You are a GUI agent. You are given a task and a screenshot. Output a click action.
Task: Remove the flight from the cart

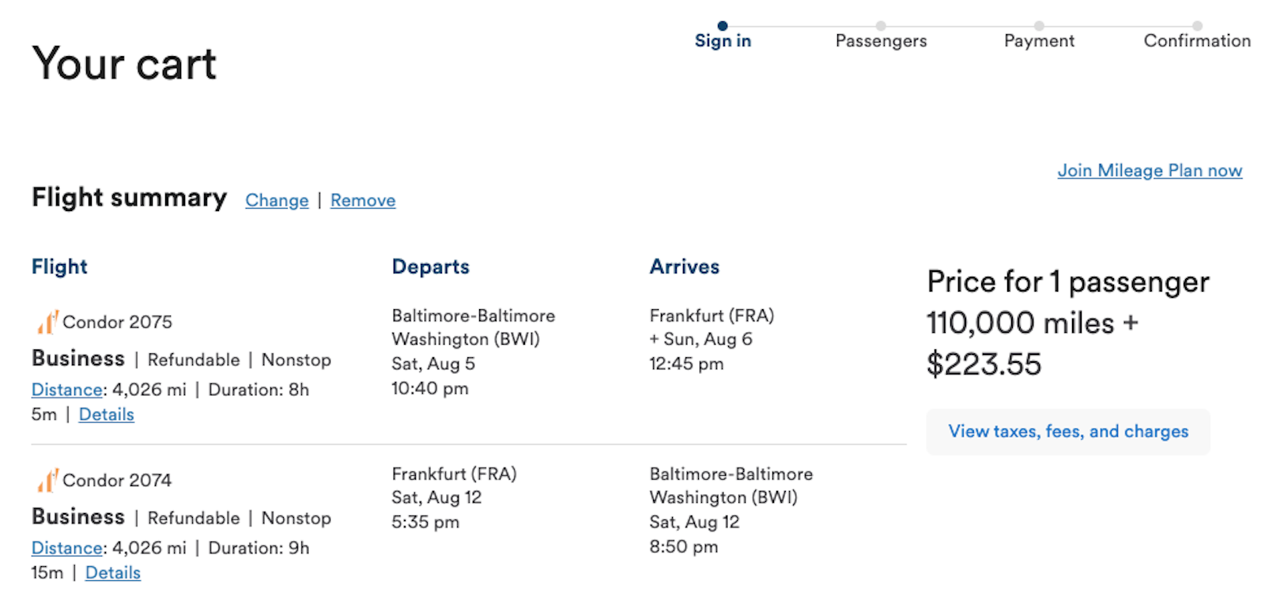click(362, 200)
